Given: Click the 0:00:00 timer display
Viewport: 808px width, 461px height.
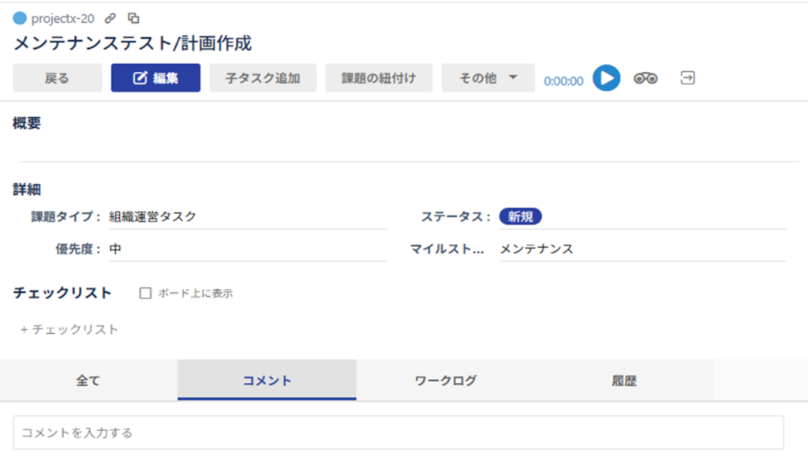Looking at the screenshot, I should point(563,81).
